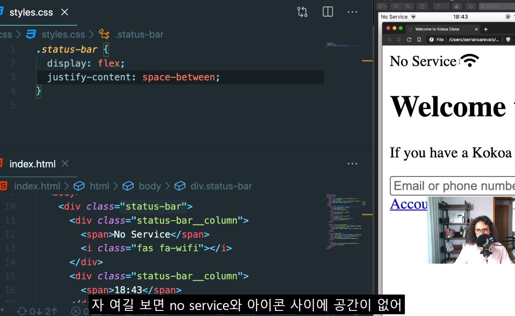Click Preview zoom in button
515x316 pixels.
tap(408, 6)
